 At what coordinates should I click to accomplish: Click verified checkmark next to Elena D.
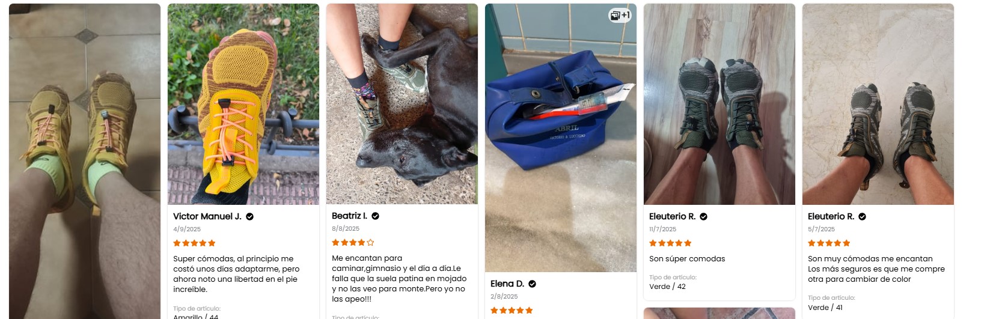tap(533, 284)
